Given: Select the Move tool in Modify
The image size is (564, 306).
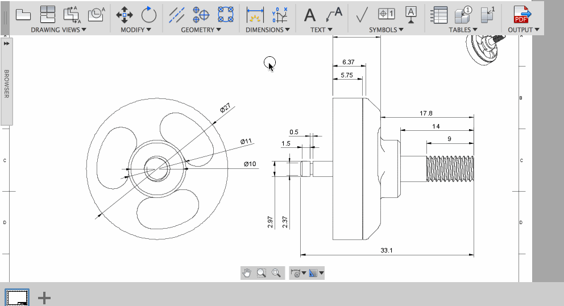Looking at the screenshot, I should [x=124, y=14].
